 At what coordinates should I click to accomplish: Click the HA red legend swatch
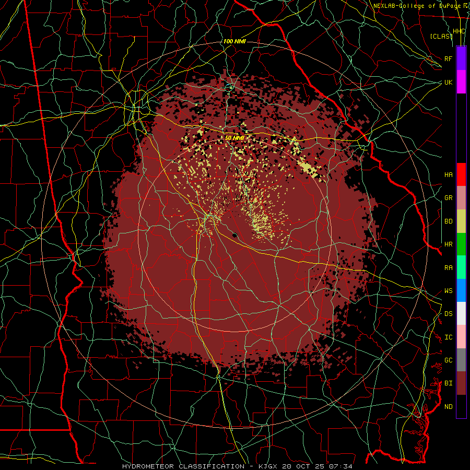click(x=461, y=174)
